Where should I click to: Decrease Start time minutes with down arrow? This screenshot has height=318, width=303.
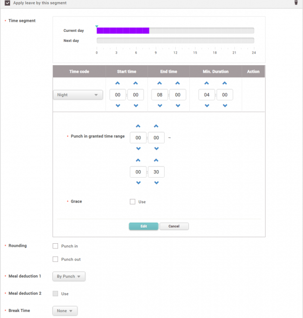coord(135,105)
